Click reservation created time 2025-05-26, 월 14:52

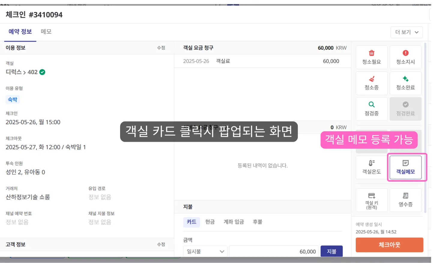tap(376, 232)
